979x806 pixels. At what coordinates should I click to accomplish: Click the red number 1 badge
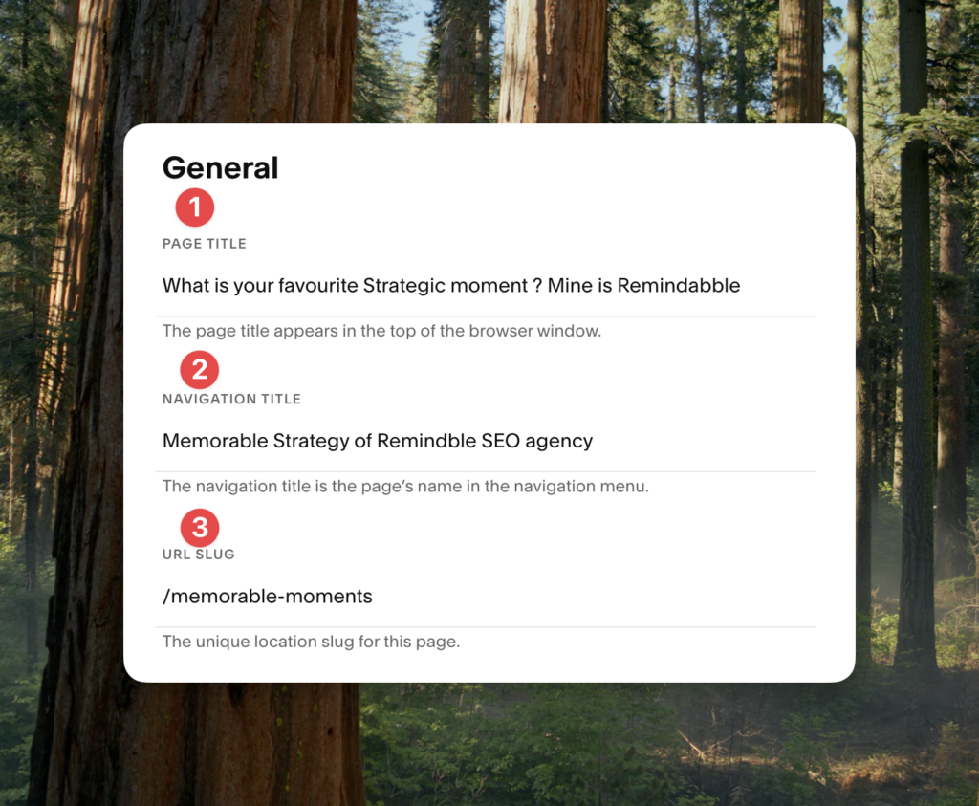click(x=195, y=207)
